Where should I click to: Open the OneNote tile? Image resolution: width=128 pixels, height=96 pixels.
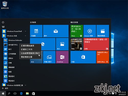coord(62,57)
